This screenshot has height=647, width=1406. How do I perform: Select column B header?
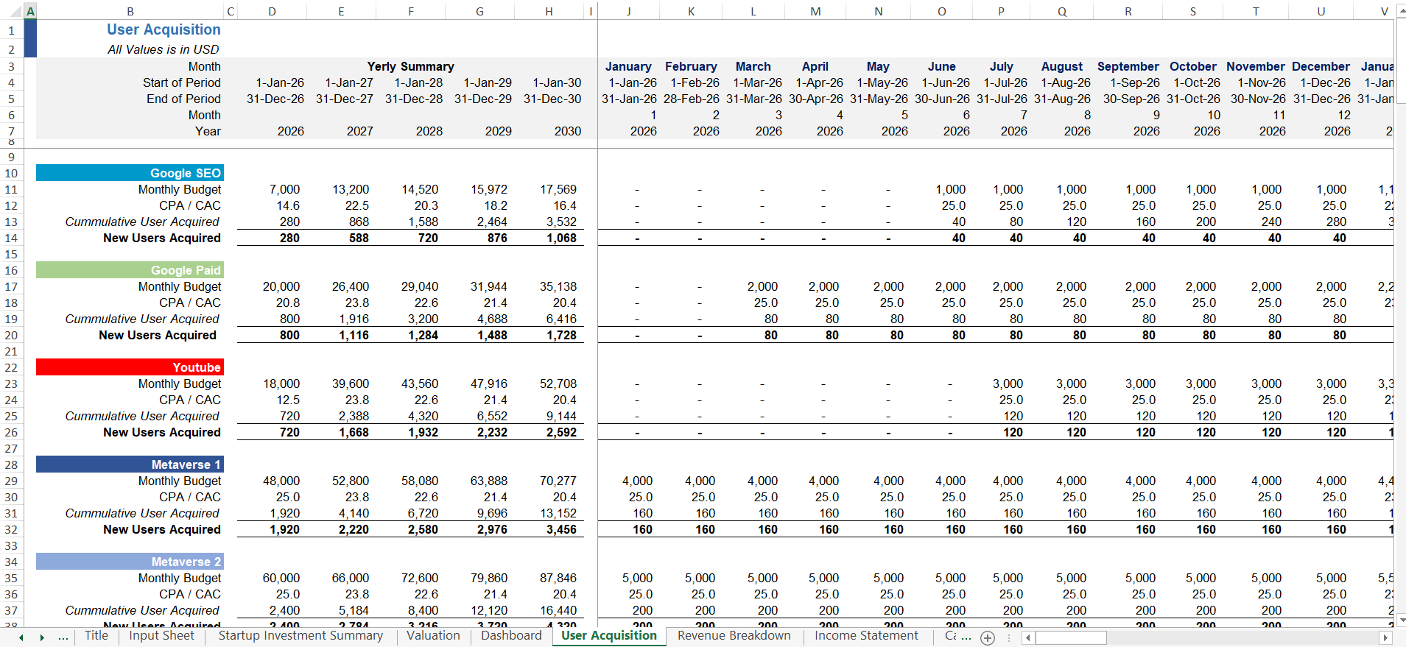[x=130, y=11]
